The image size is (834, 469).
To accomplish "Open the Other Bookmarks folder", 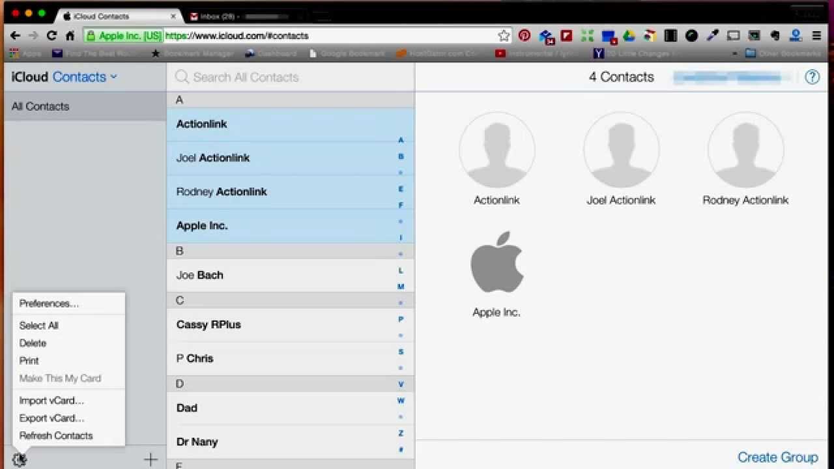I will [x=783, y=53].
